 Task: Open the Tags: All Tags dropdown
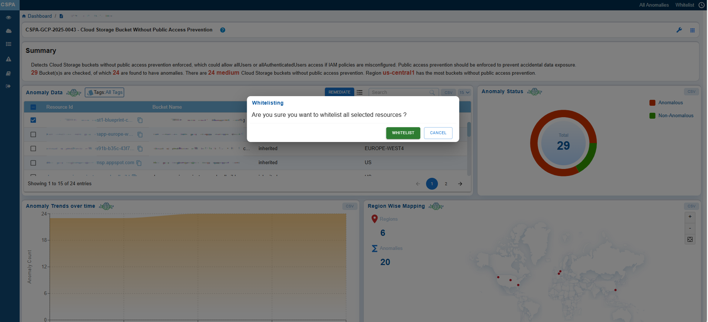click(x=104, y=92)
